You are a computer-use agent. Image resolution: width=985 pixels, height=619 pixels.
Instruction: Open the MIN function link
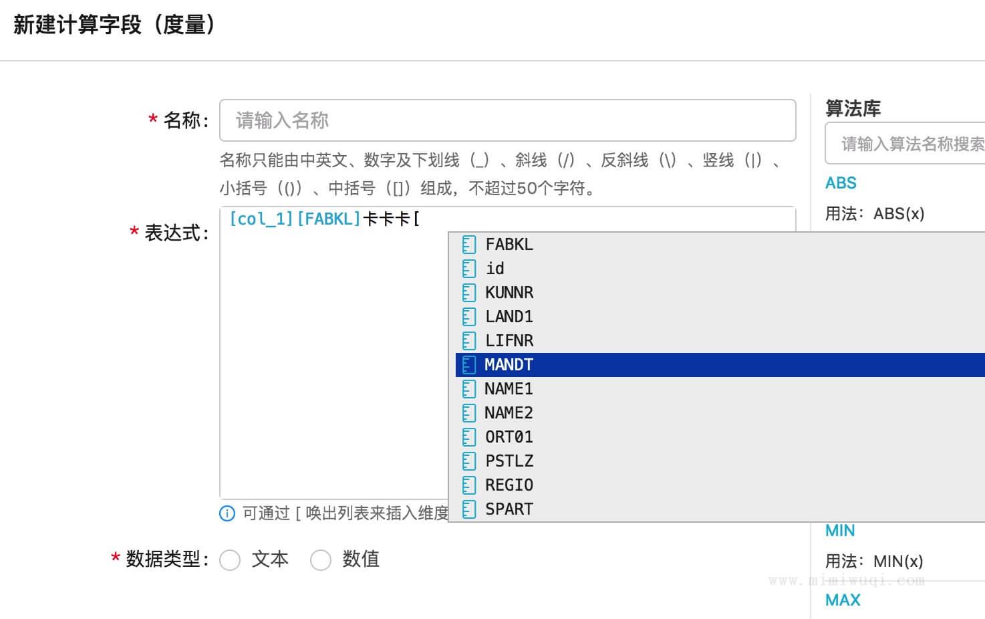point(840,531)
